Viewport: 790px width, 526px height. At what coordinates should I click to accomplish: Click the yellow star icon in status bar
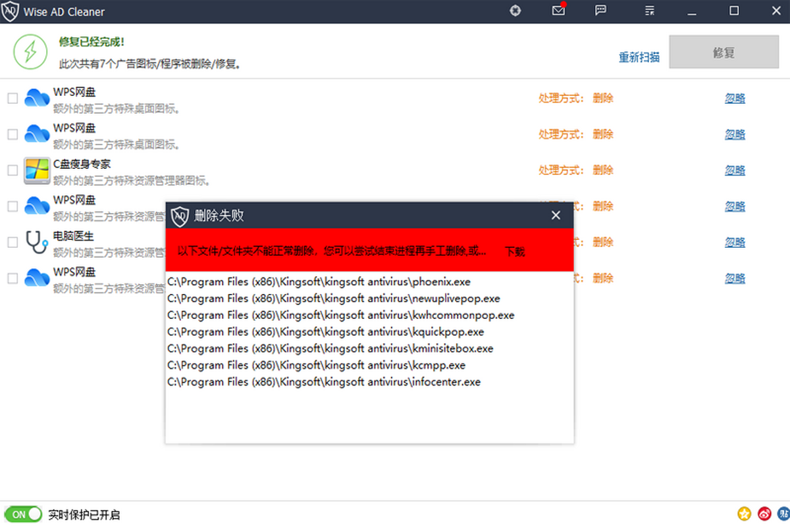point(744,514)
